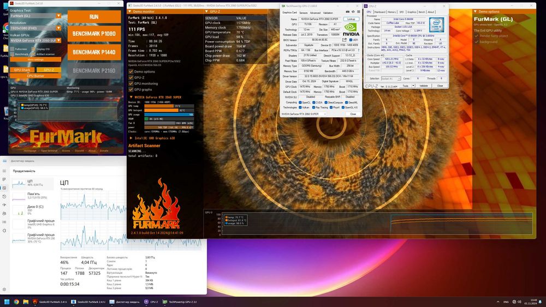The width and height of the screenshot is (546, 307).
Task: Open Services icon in Task Manager sidebar
Action: click(4, 231)
